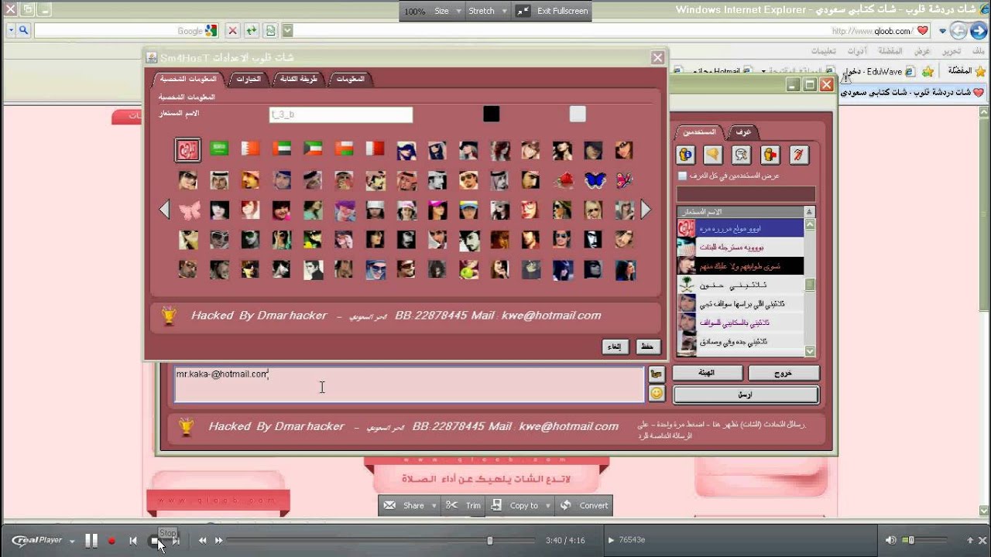Open the options tab in settings
This screenshot has width=991, height=557.
click(x=249, y=79)
